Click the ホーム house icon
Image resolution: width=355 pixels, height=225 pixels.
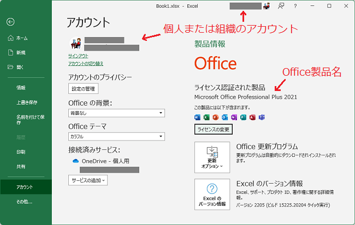coord(10,38)
